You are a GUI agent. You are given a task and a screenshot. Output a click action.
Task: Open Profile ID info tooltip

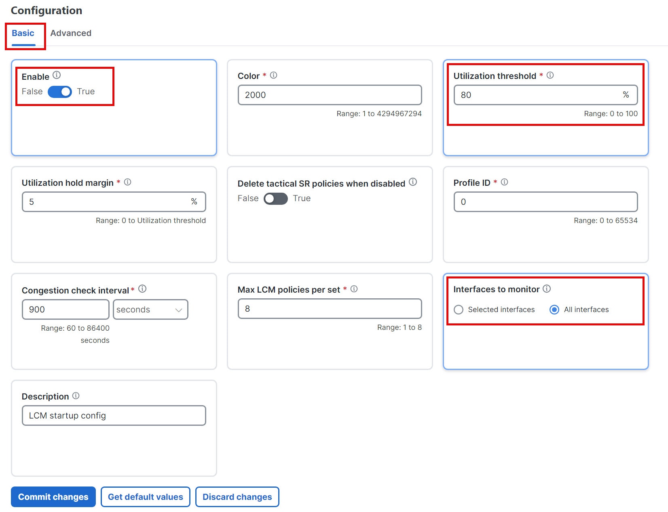pos(504,182)
